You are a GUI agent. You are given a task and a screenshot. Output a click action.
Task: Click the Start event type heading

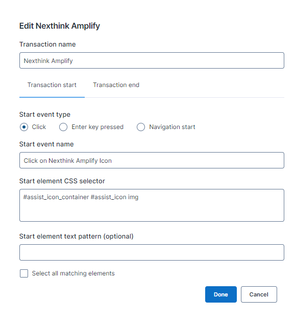click(x=45, y=115)
